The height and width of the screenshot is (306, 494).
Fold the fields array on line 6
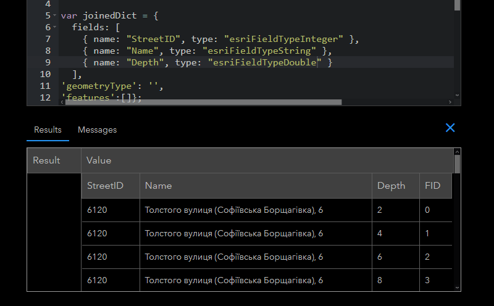pos(55,27)
